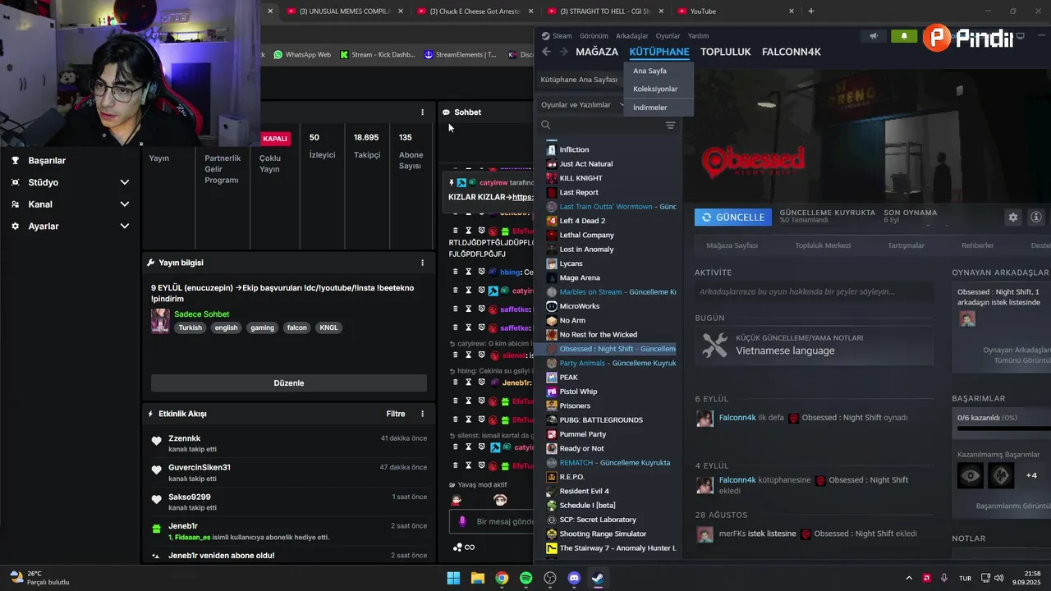Open Rehberler link
Image resolution: width=1051 pixels, height=591 pixels.
pyautogui.click(x=978, y=245)
